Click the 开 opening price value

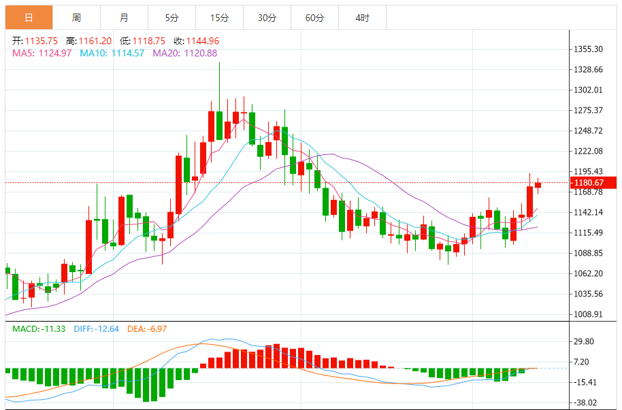[37, 41]
